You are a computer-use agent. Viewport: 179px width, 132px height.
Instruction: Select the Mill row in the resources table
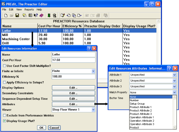[79, 35]
